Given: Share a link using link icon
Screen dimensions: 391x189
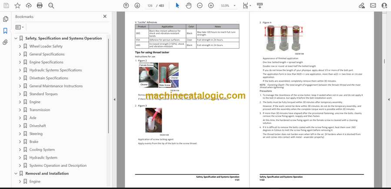Looking at the screenshot, I should click(x=361, y=6).
